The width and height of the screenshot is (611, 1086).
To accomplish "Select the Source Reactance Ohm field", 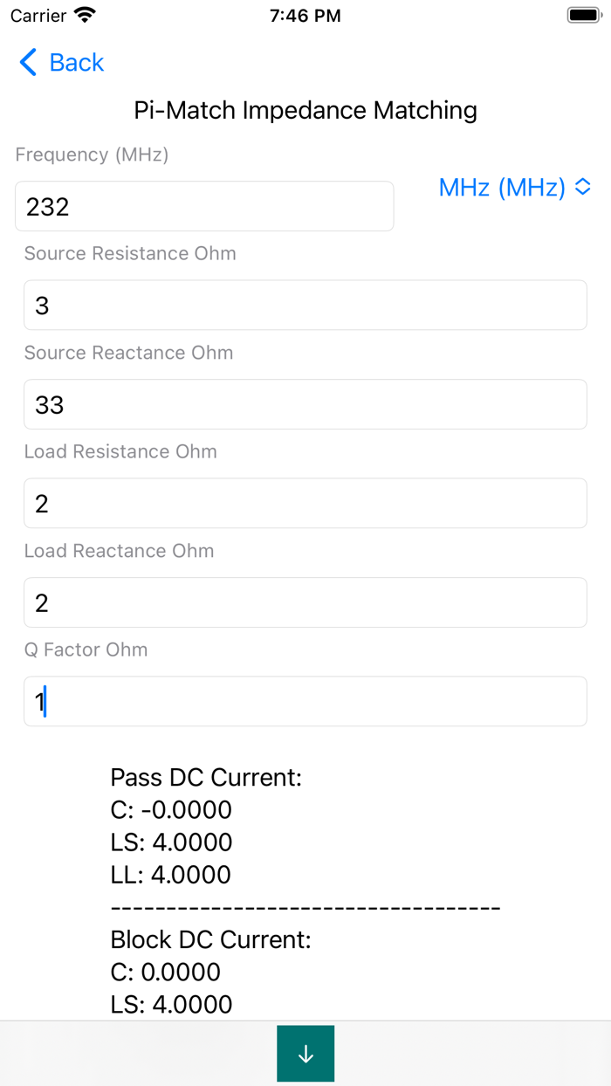I will click(305, 404).
